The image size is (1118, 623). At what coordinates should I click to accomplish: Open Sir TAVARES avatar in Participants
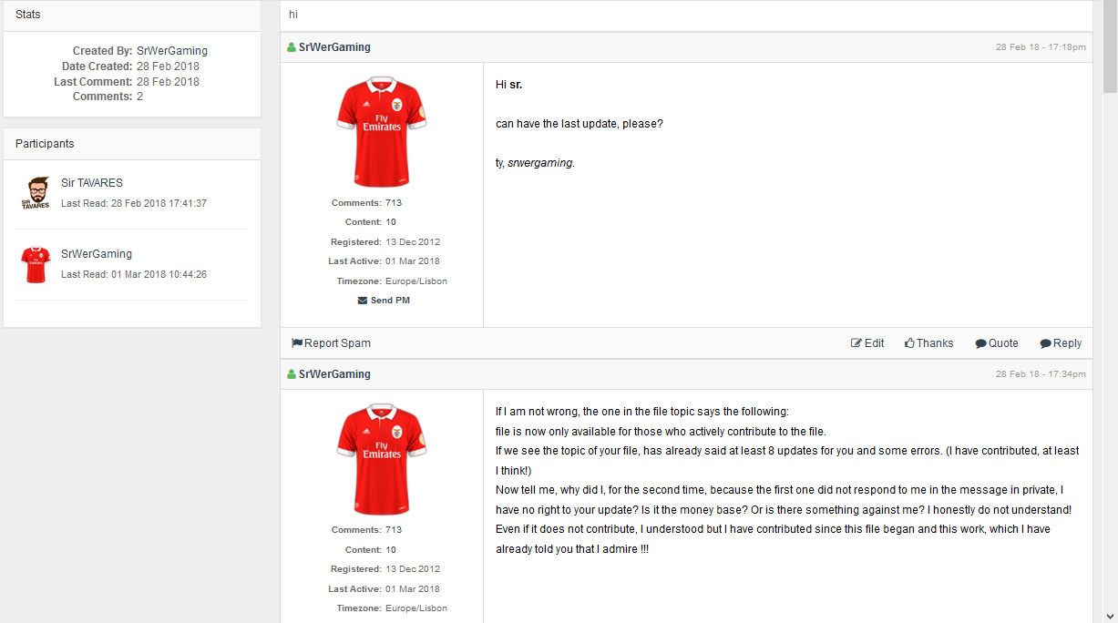[37, 194]
